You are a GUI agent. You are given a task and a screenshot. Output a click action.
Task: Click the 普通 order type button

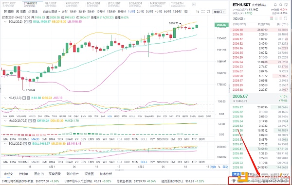(237, 174)
